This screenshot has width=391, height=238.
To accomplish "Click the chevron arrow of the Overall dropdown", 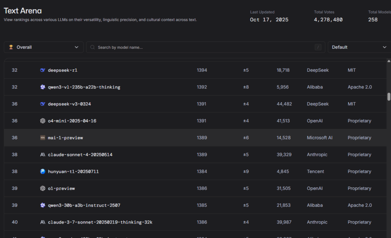I will 77,47.
